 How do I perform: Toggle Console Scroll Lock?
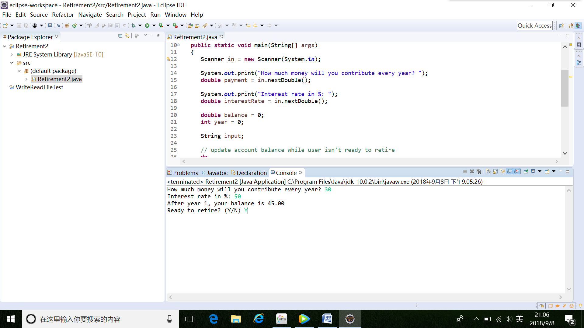(x=495, y=172)
